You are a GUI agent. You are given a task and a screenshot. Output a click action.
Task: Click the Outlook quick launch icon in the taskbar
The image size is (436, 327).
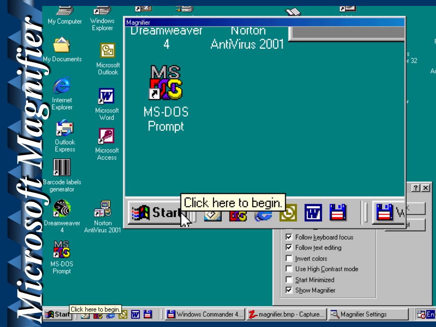pos(123,315)
